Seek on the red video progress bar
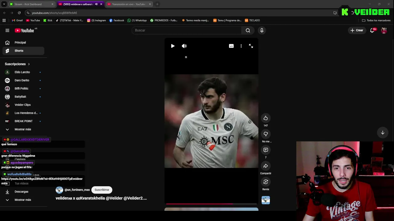 [x=211, y=204]
